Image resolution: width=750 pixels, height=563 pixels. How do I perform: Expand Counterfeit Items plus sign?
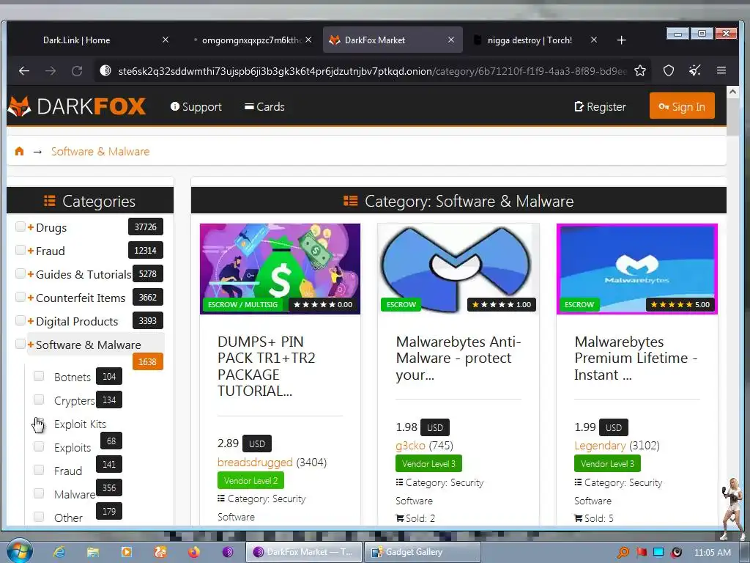tap(31, 298)
